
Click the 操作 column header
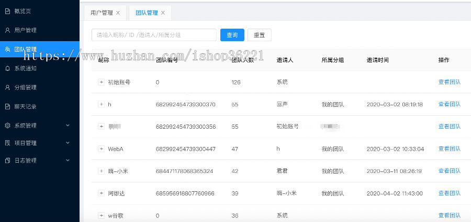(x=444, y=60)
